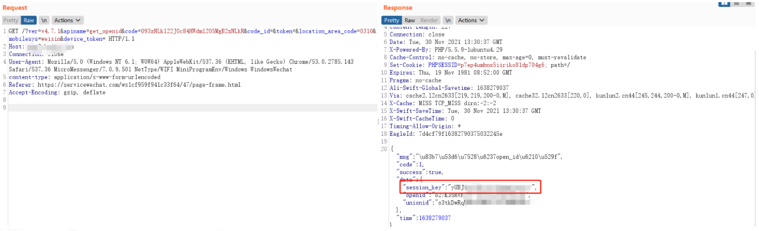Switch Response view to Raw tab

[x=410, y=20]
